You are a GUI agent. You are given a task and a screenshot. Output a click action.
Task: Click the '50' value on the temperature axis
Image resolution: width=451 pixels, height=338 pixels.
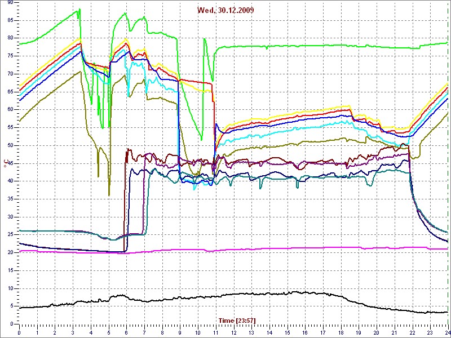point(10,145)
